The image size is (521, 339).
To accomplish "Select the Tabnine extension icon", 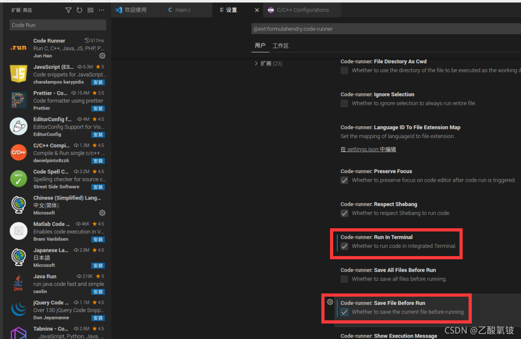I will 19,333.
